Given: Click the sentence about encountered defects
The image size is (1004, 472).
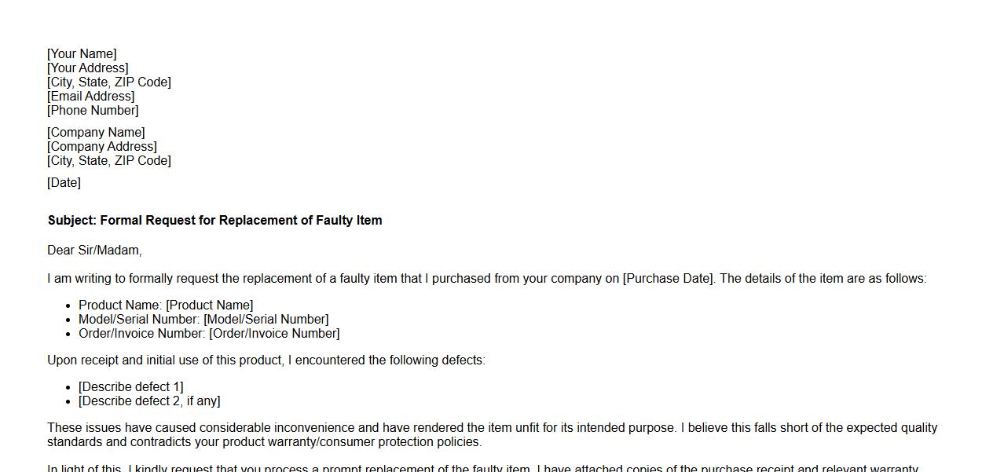Looking at the screenshot, I should click(x=266, y=360).
